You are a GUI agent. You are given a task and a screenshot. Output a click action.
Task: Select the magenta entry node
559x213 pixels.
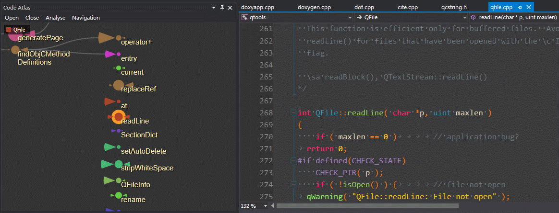click(118, 54)
